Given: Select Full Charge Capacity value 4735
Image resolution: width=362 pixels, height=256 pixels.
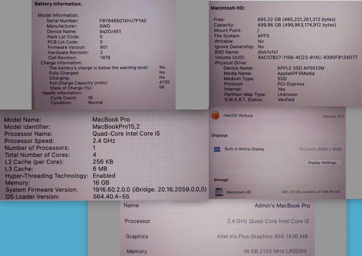Looking at the screenshot, I should 164,82.
